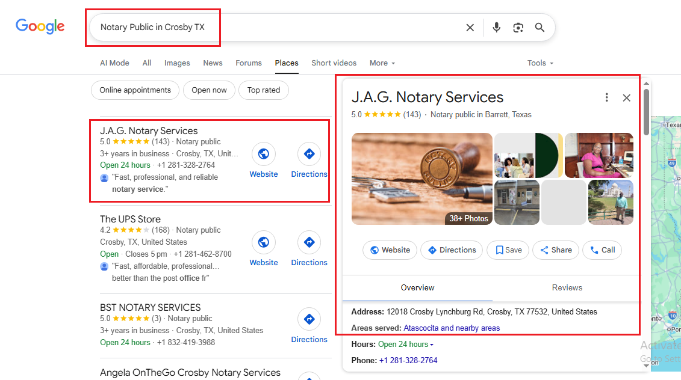Expand the More search categories dropdown
This screenshot has width=681, height=380.
point(382,63)
